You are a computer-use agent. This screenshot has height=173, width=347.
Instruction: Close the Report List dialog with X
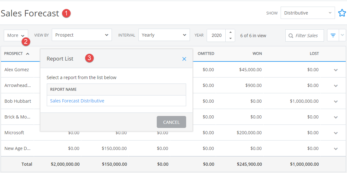[x=184, y=59]
